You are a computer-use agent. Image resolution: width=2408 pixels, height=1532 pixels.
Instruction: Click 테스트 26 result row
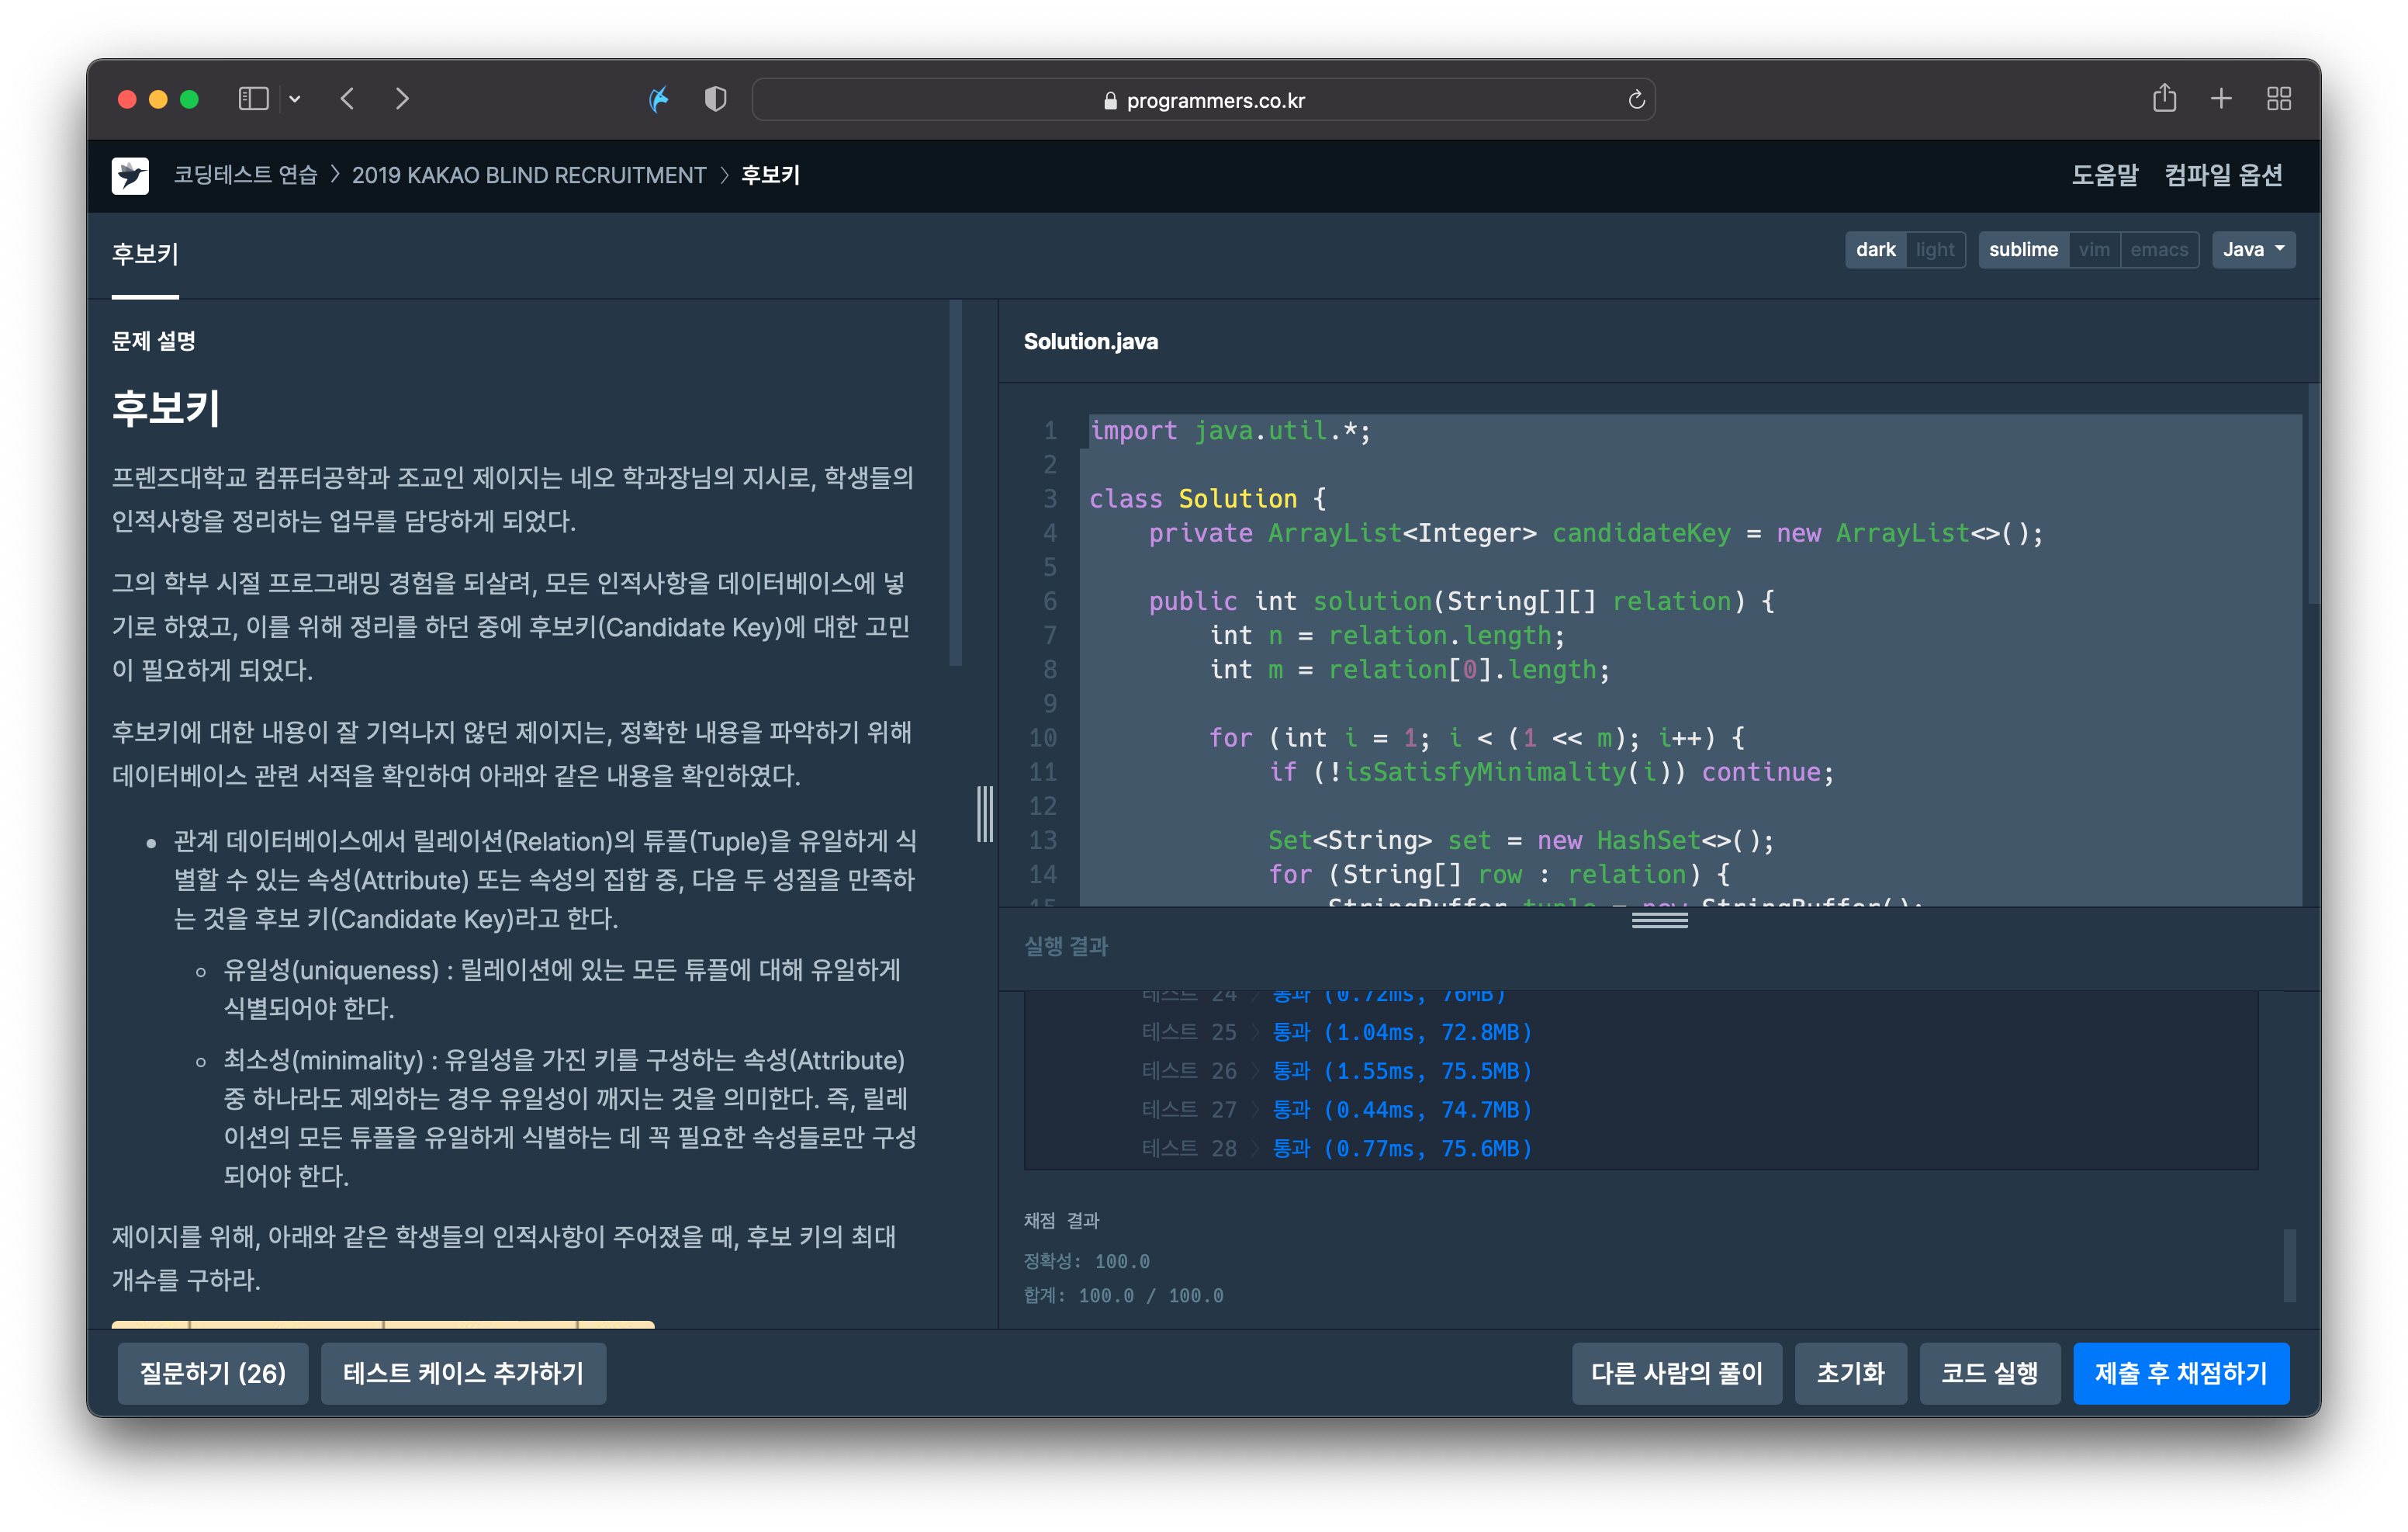tap(1336, 1071)
